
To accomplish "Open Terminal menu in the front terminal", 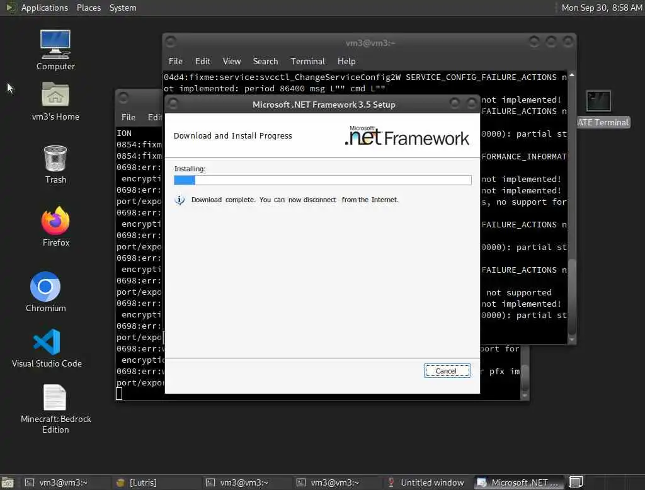I will click(307, 61).
